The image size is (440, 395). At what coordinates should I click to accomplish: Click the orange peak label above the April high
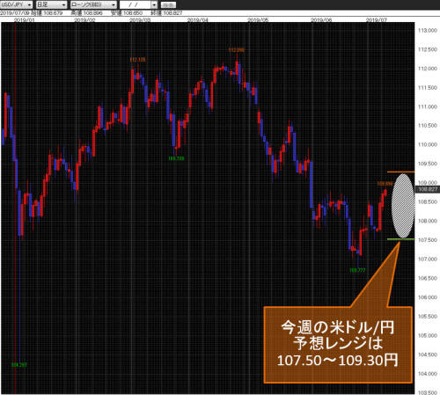click(237, 50)
